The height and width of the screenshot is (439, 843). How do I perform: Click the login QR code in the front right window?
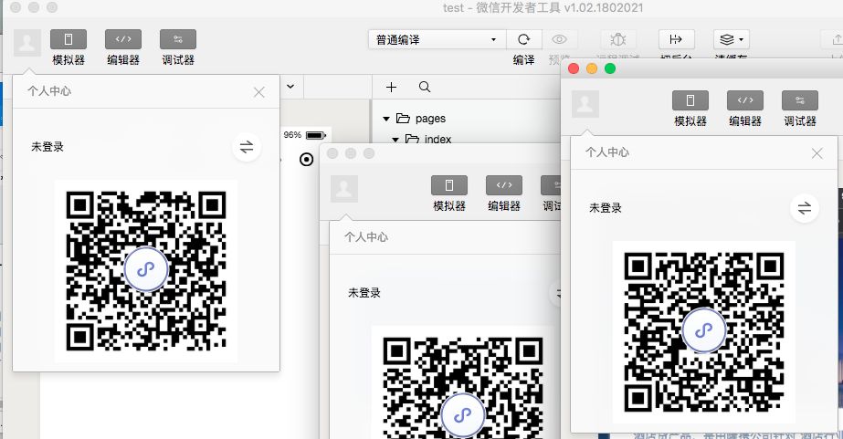tap(704, 332)
